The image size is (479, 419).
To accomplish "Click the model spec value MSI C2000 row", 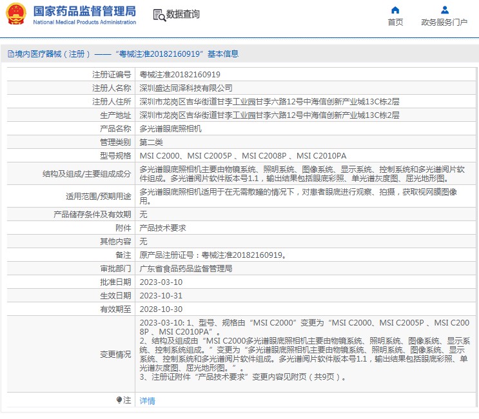I will pos(243,156).
